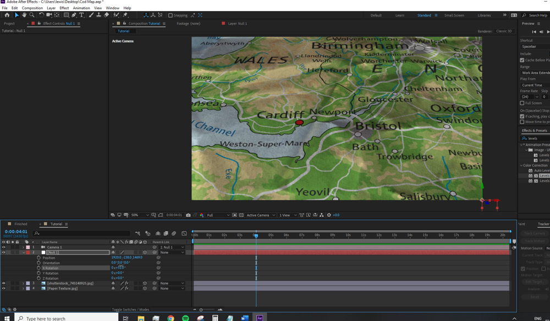The width and height of the screenshot is (550, 321).
Task: Open the Renderer Classic 3D dropdown
Action: pos(504,31)
